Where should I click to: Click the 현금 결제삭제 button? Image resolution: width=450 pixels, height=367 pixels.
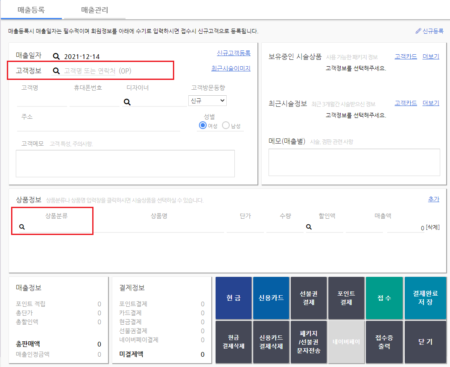pos(234,342)
